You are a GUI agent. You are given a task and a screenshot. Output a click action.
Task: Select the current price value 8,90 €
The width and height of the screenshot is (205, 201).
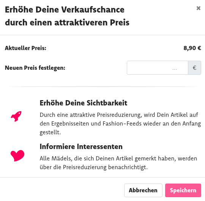(192, 48)
